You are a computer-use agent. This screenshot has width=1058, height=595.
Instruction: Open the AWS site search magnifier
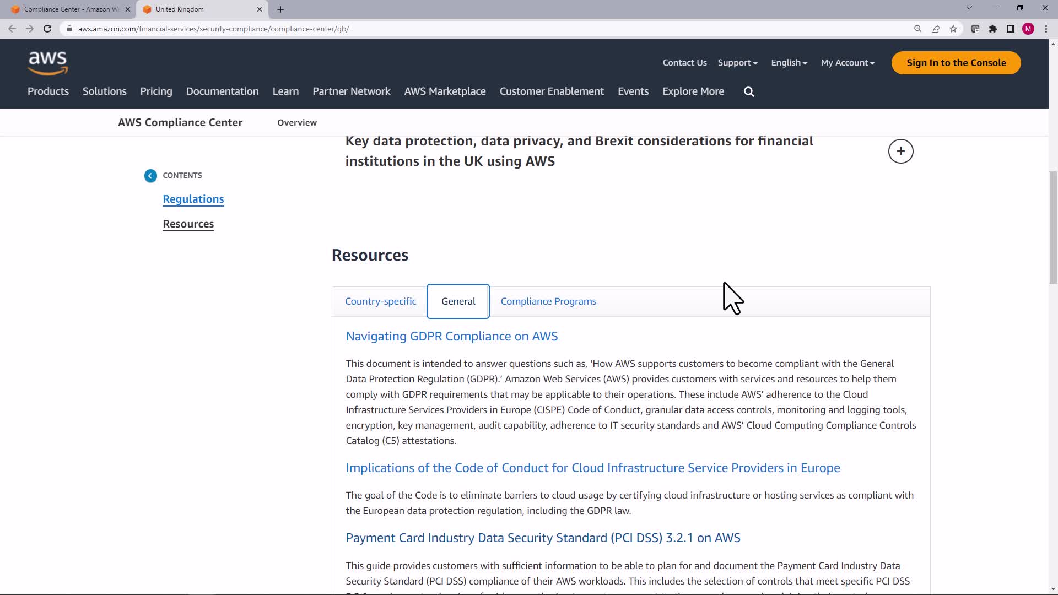click(749, 92)
